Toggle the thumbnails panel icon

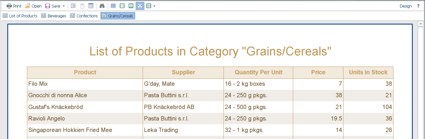click(x=91, y=6)
